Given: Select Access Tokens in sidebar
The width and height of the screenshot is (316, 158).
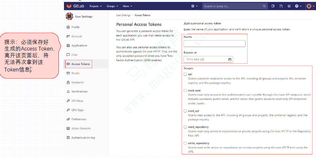Looking at the screenshot, I should [x=80, y=64].
